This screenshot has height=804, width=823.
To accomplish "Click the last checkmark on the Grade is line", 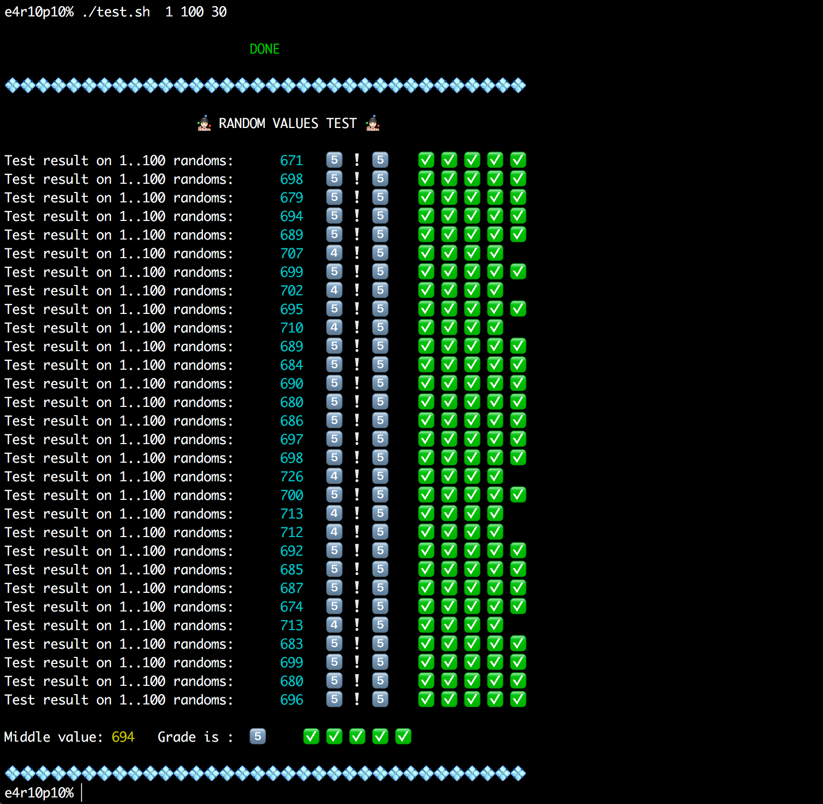I will pos(403,736).
